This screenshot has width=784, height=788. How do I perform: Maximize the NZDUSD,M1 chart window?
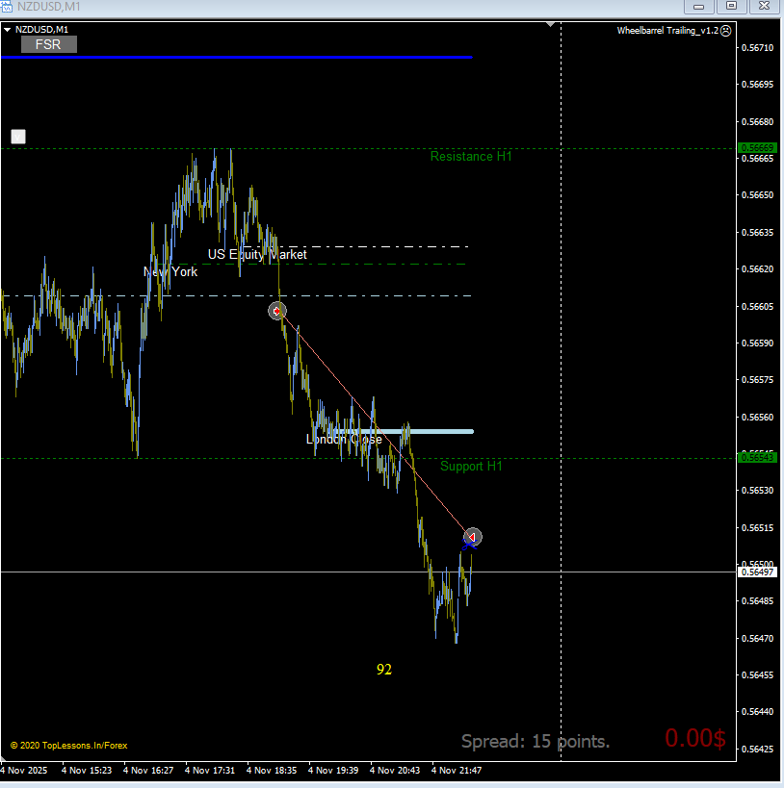point(732,6)
